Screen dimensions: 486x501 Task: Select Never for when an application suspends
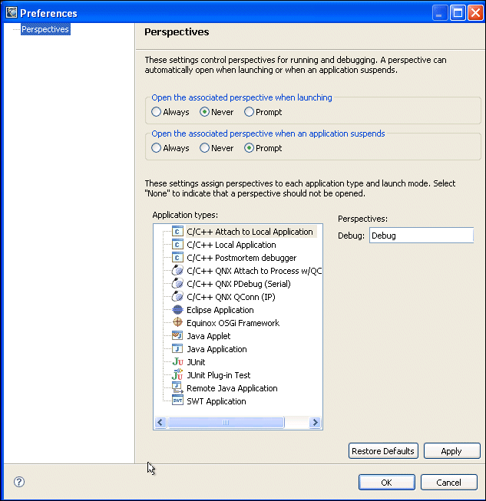[x=205, y=148]
